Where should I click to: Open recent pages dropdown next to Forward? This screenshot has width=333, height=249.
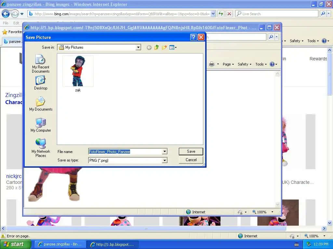tap(22, 14)
